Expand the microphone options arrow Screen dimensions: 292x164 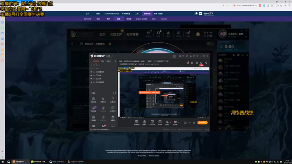[170, 122]
